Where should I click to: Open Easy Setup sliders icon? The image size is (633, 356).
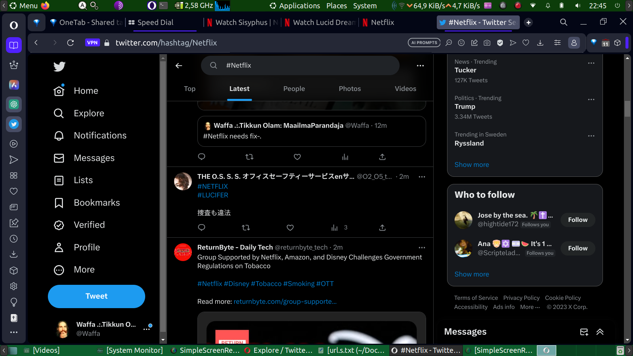pyautogui.click(x=557, y=43)
